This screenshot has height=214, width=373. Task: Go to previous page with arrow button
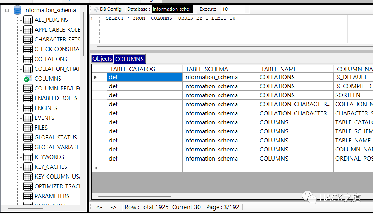click(99, 207)
